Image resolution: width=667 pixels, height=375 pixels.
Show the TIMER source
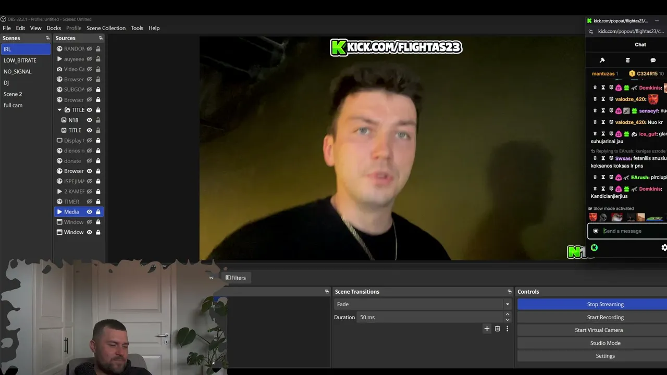click(89, 202)
